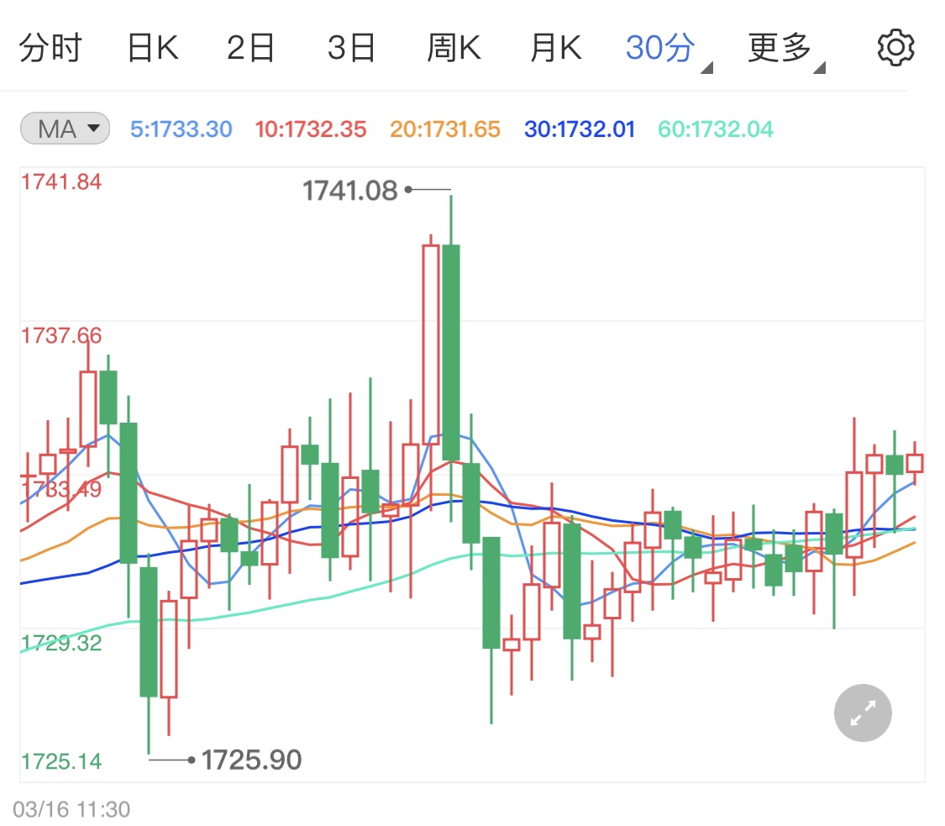Viewport: 945px width, 826px height.
Task: Click MA5 value 5:1733.30
Action: coord(181,129)
